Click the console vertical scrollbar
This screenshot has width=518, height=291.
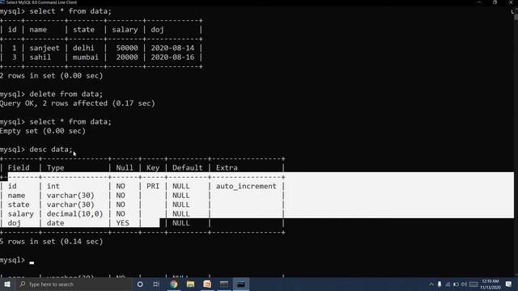click(516, 142)
